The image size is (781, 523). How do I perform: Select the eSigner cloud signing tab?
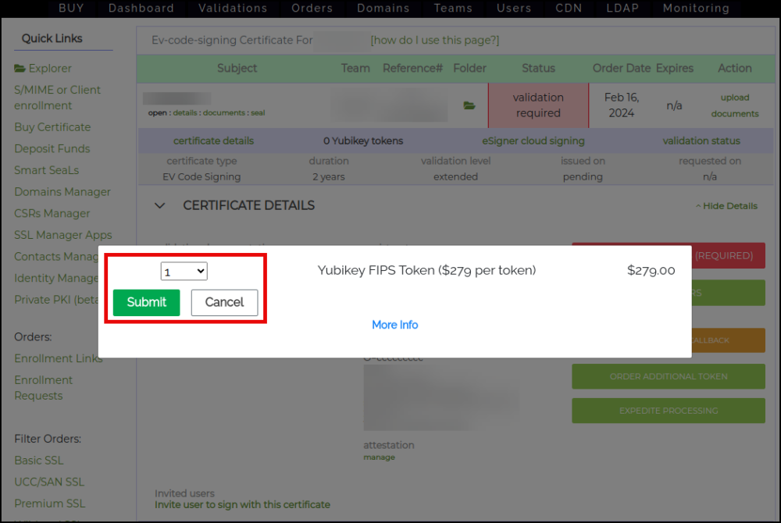(x=533, y=141)
